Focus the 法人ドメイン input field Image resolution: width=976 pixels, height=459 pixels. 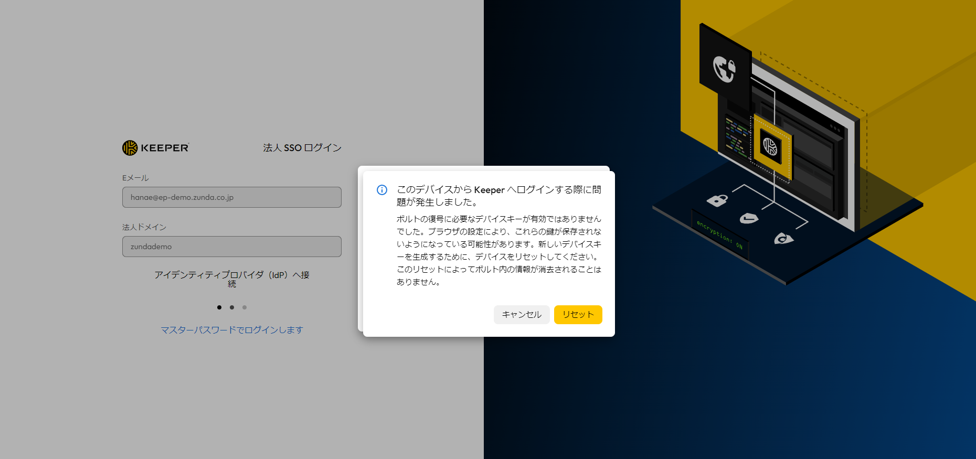click(232, 247)
